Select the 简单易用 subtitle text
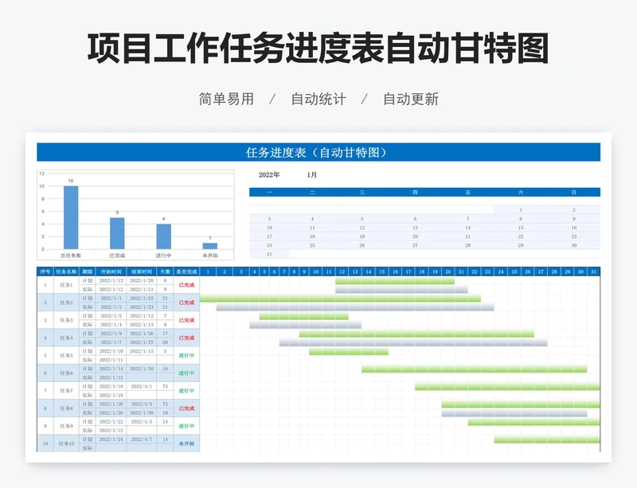Image resolution: width=637 pixels, height=488 pixels. pos(226,99)
